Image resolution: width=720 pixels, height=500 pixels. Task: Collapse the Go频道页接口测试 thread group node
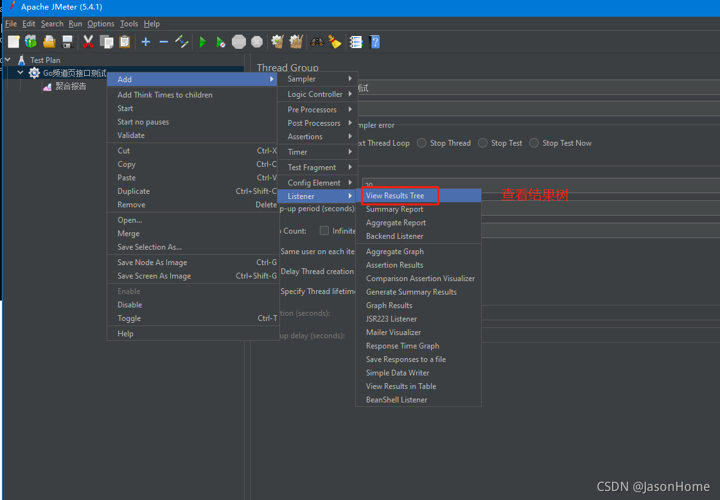coord(20,73)
